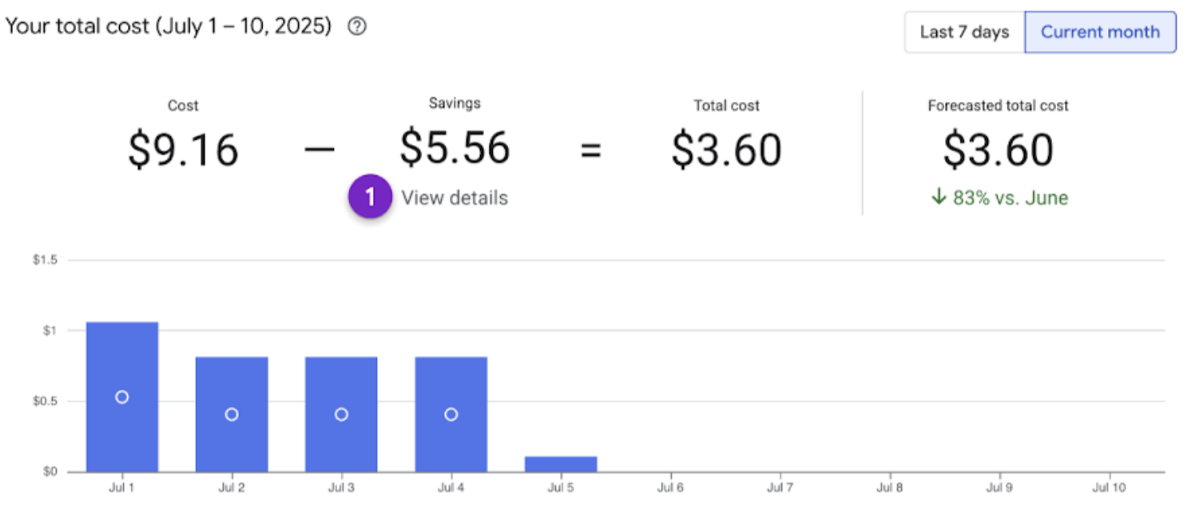
Task: Open cost details via View details
Action: 455,197
